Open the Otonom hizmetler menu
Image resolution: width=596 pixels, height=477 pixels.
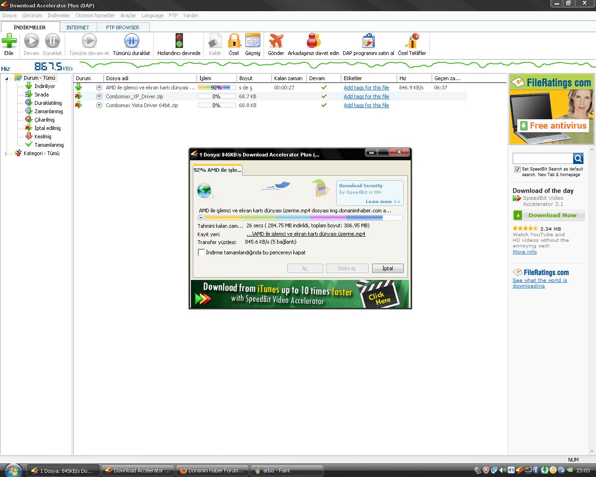95,15
